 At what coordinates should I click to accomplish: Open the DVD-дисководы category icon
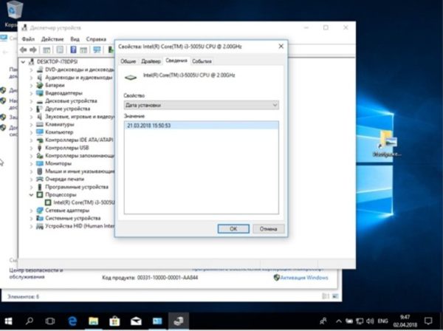tap(40, 69)
